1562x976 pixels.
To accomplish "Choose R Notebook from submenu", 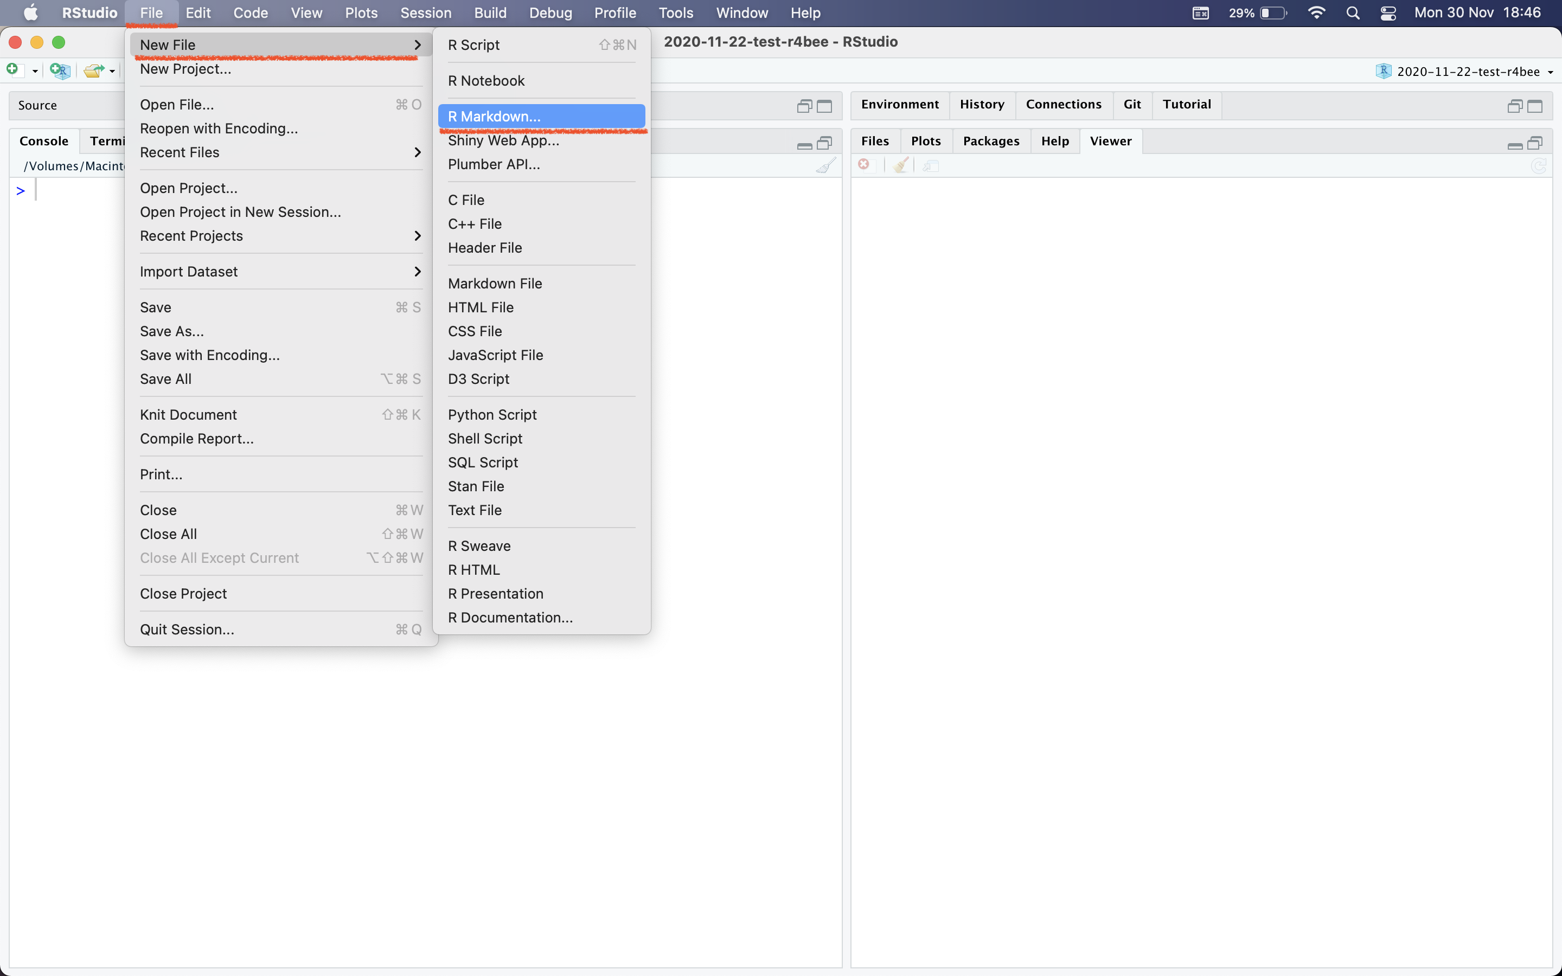I will pos(541,81).
